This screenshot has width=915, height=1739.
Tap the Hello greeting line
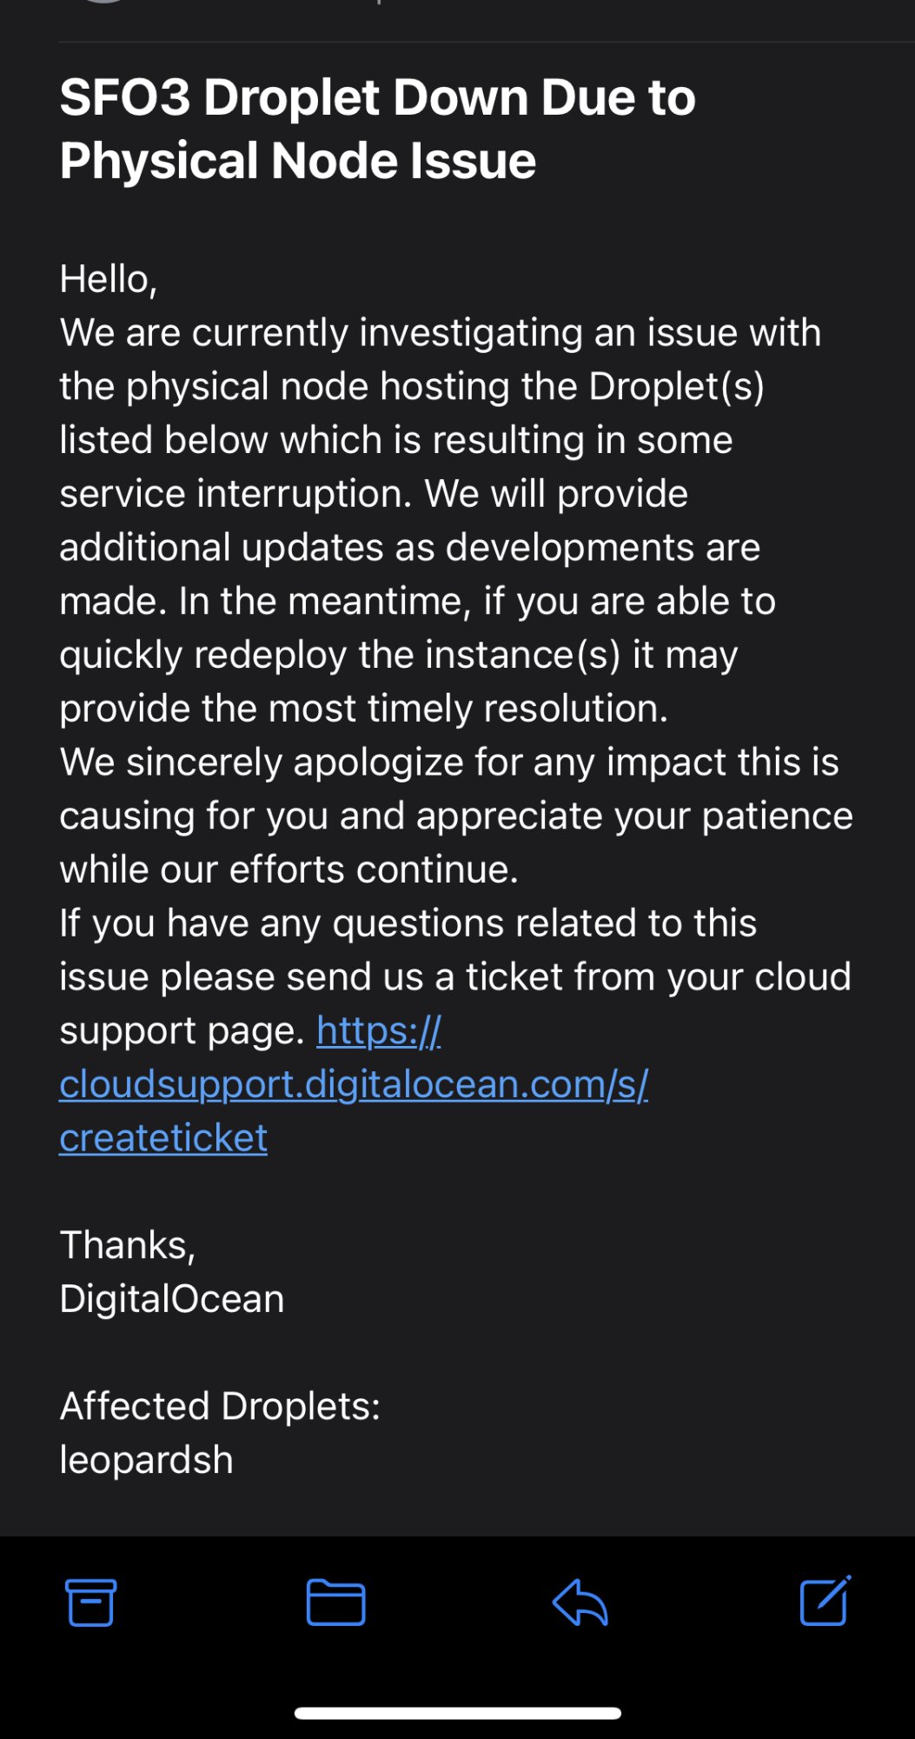point(109,280)
